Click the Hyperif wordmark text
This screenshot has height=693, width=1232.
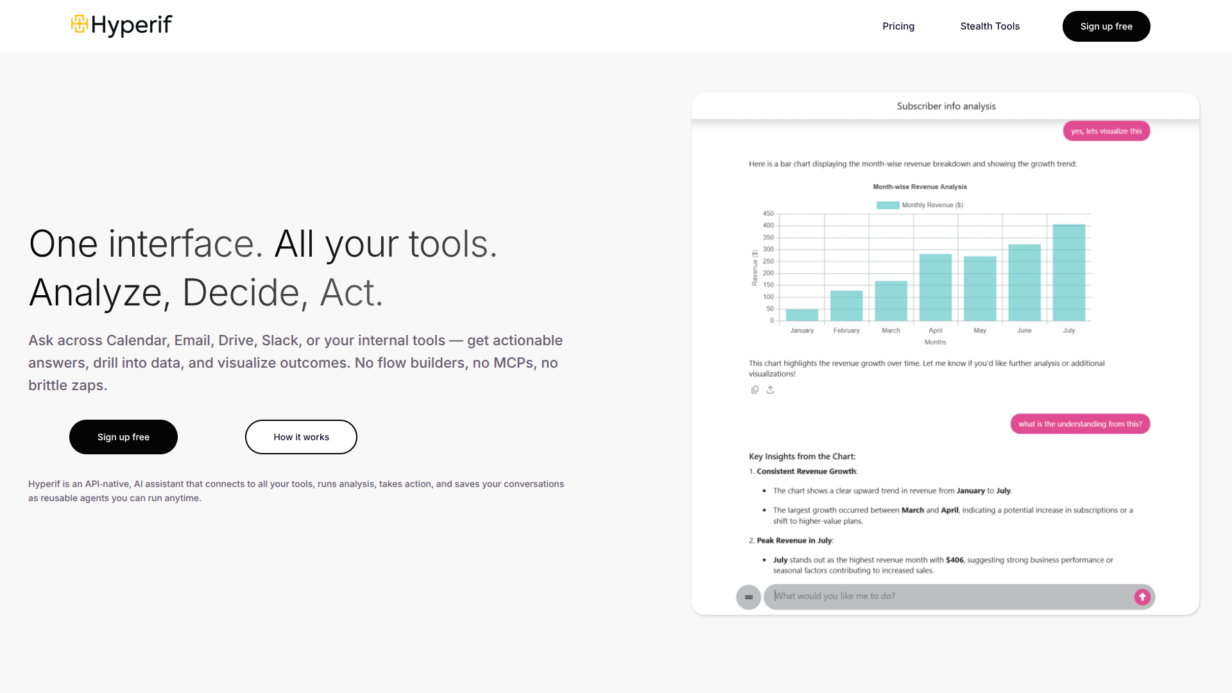point(132,26)
